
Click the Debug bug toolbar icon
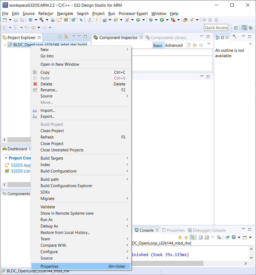coord(151,20)
